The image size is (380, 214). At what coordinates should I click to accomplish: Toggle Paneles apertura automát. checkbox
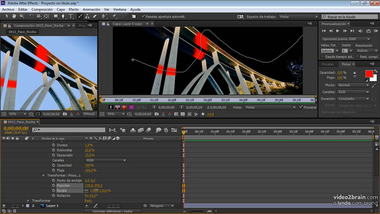click(x=143, y=17)
